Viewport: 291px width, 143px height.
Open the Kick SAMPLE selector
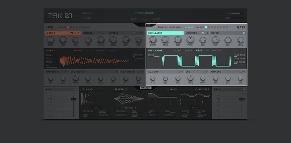(139, 59)
